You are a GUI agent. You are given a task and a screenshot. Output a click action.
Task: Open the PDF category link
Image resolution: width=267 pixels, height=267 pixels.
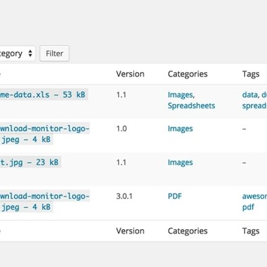click(174, 196)
